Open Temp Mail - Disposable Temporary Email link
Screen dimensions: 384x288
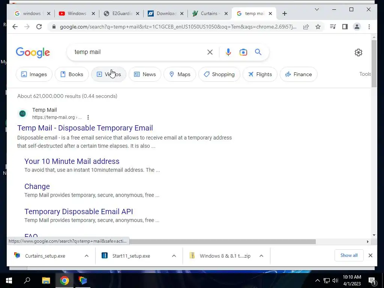[x=85, y=128]
